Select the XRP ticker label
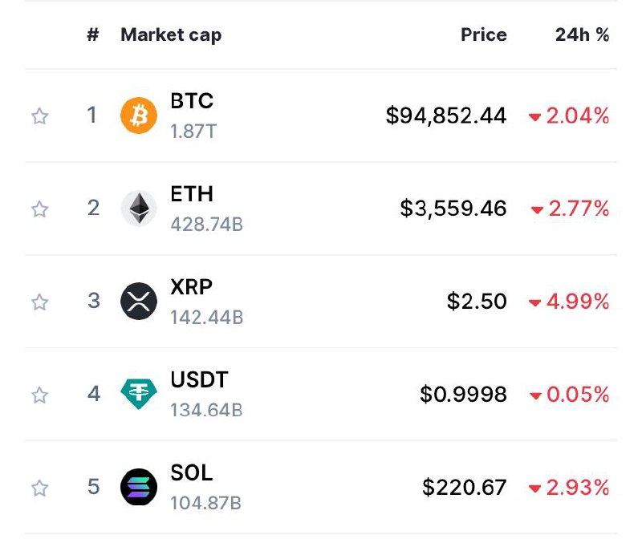This screenshot has width=642, height=539. point(191,286)
